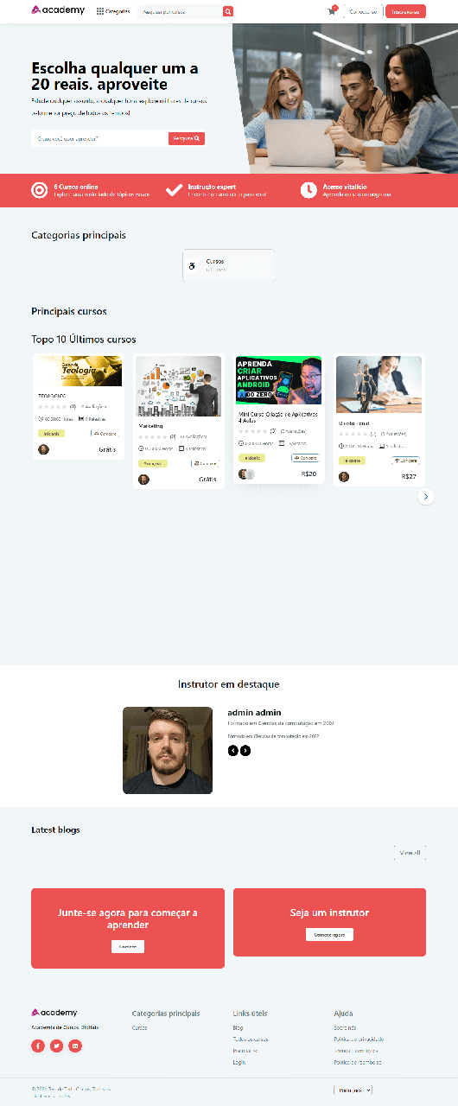
Task: Open the shopping cart icon
Action: [332, 11]
